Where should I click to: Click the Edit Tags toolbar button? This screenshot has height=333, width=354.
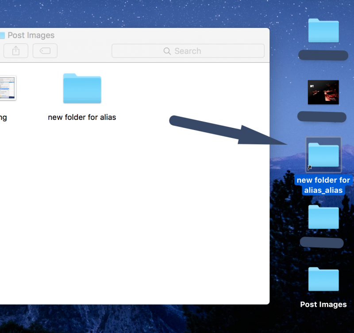[45, 51]
